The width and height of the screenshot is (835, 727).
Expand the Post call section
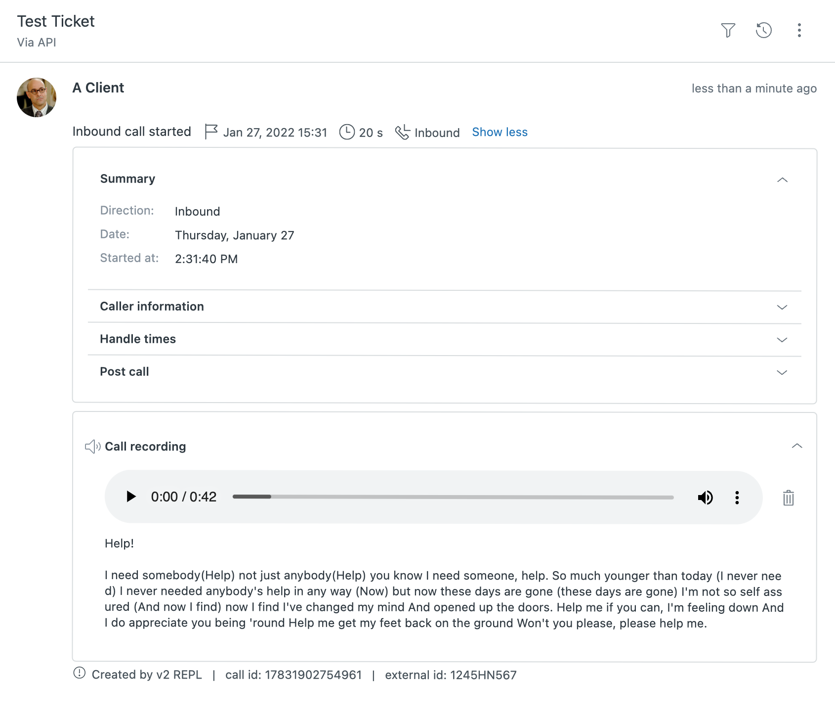point(782,372)
